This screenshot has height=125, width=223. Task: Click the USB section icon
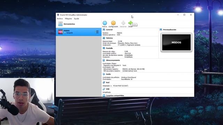coord(104,89)
